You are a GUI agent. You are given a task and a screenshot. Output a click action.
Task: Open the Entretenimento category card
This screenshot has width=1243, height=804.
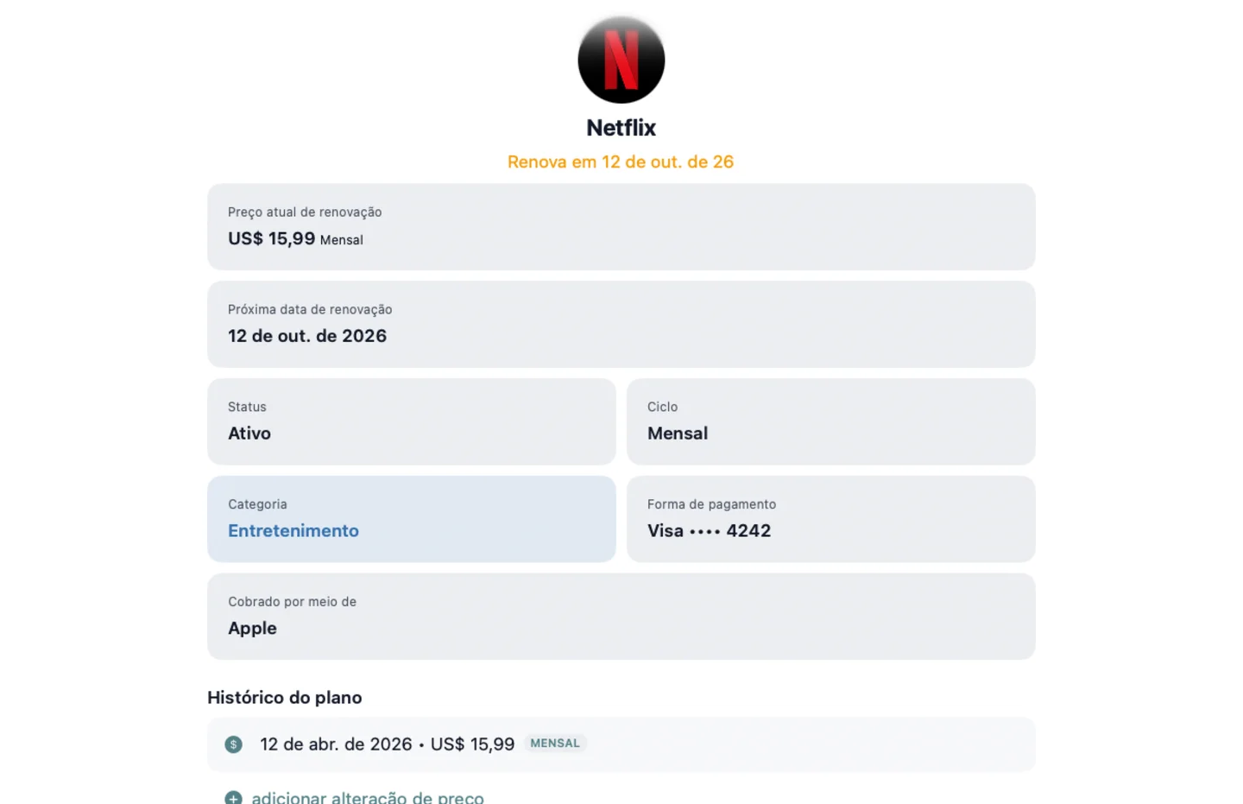click(x=412, y=519)
